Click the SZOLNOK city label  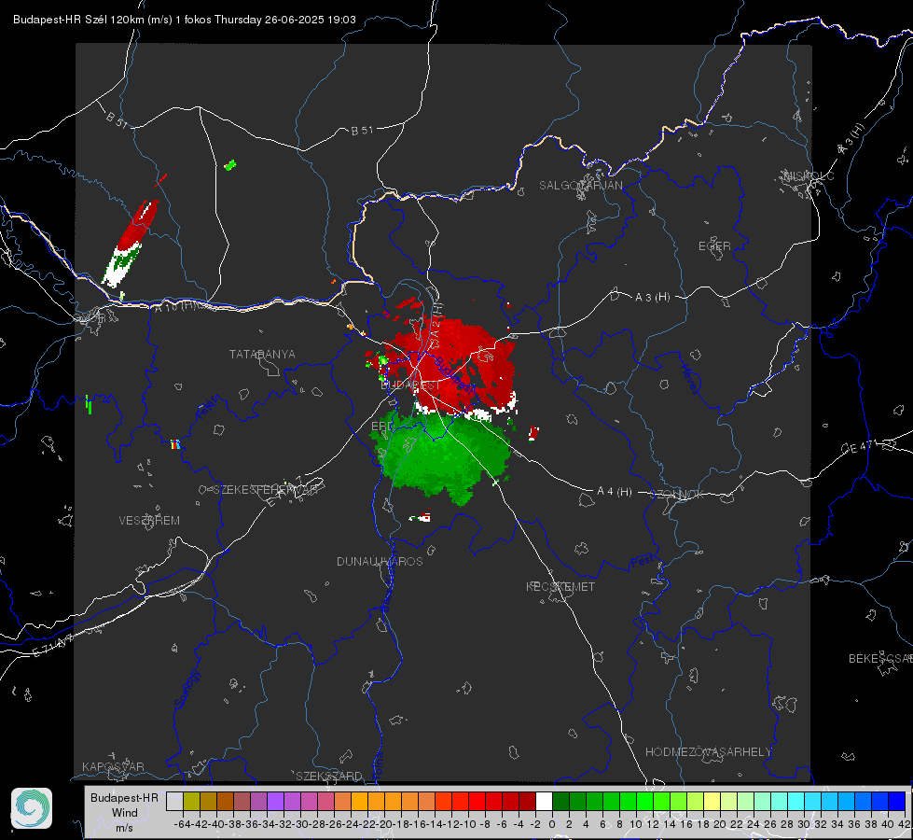click(x=677, y=495)
